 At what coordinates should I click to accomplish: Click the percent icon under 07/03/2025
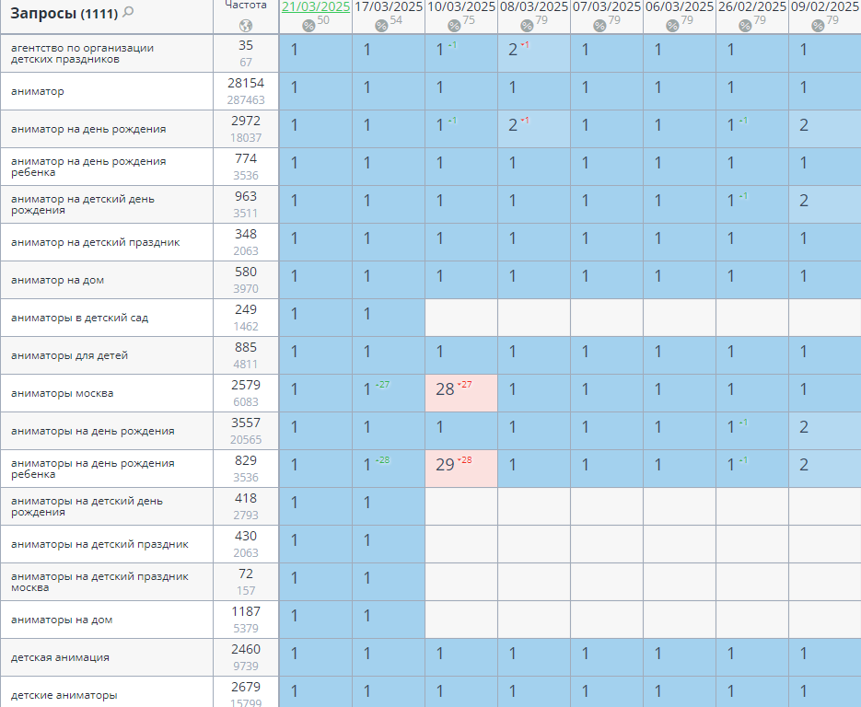click(x=599, y=25)
